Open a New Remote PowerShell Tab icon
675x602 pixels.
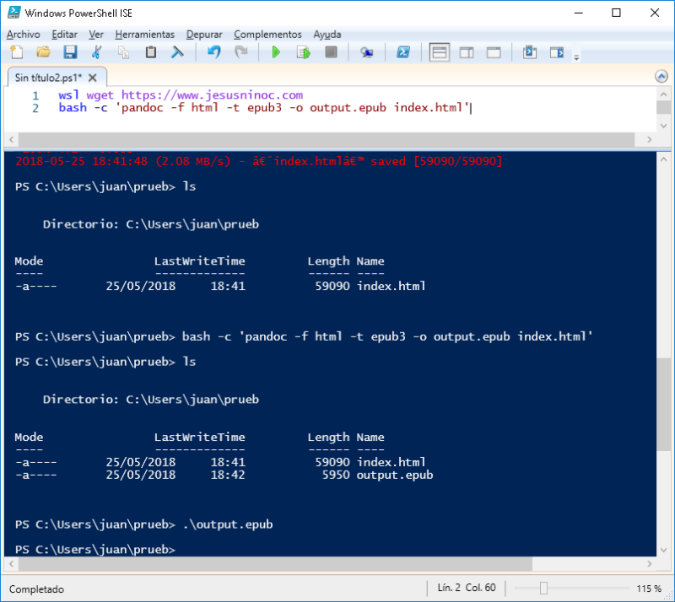pos(366,52)
